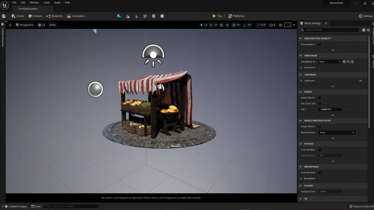Open the Window menu

(x=34, y=3)
